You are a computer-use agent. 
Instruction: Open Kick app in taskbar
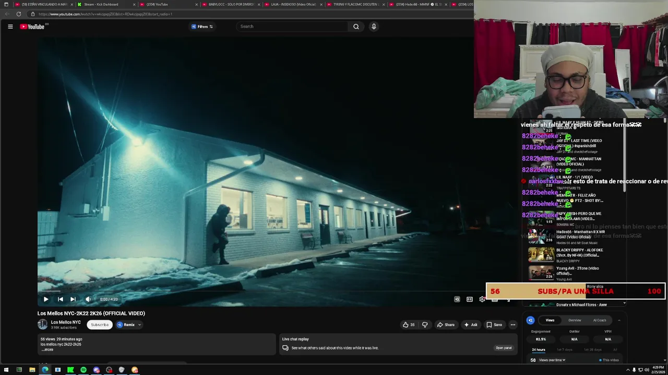[x=70, y=370]
